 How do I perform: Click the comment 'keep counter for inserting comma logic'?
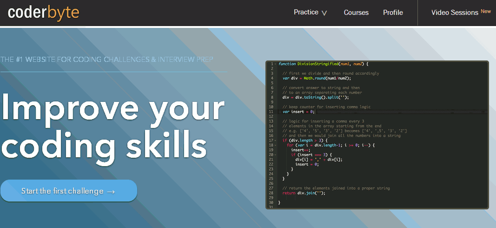(x=326, y=107)
